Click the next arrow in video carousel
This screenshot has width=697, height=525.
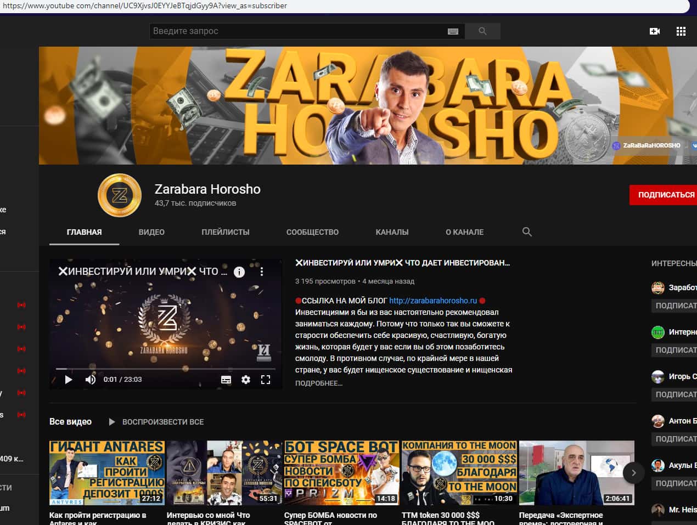(633, 472)
